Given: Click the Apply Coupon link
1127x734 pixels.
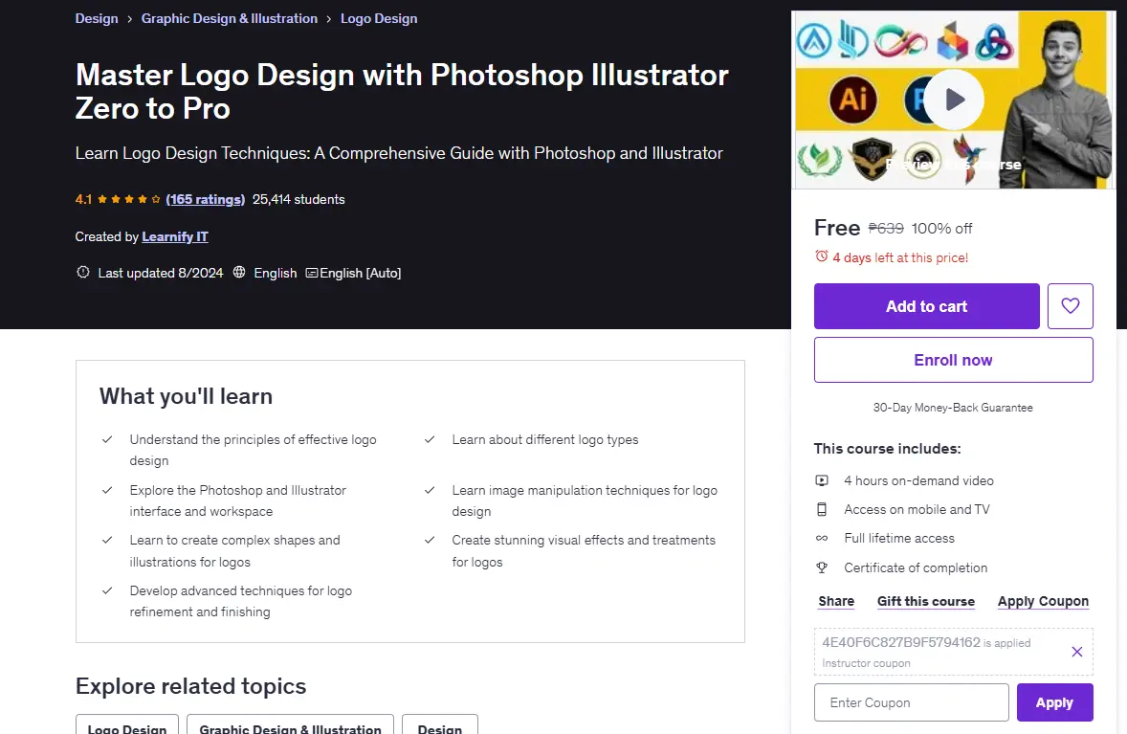Looking at the screenshot, I should coord(1043,601).
